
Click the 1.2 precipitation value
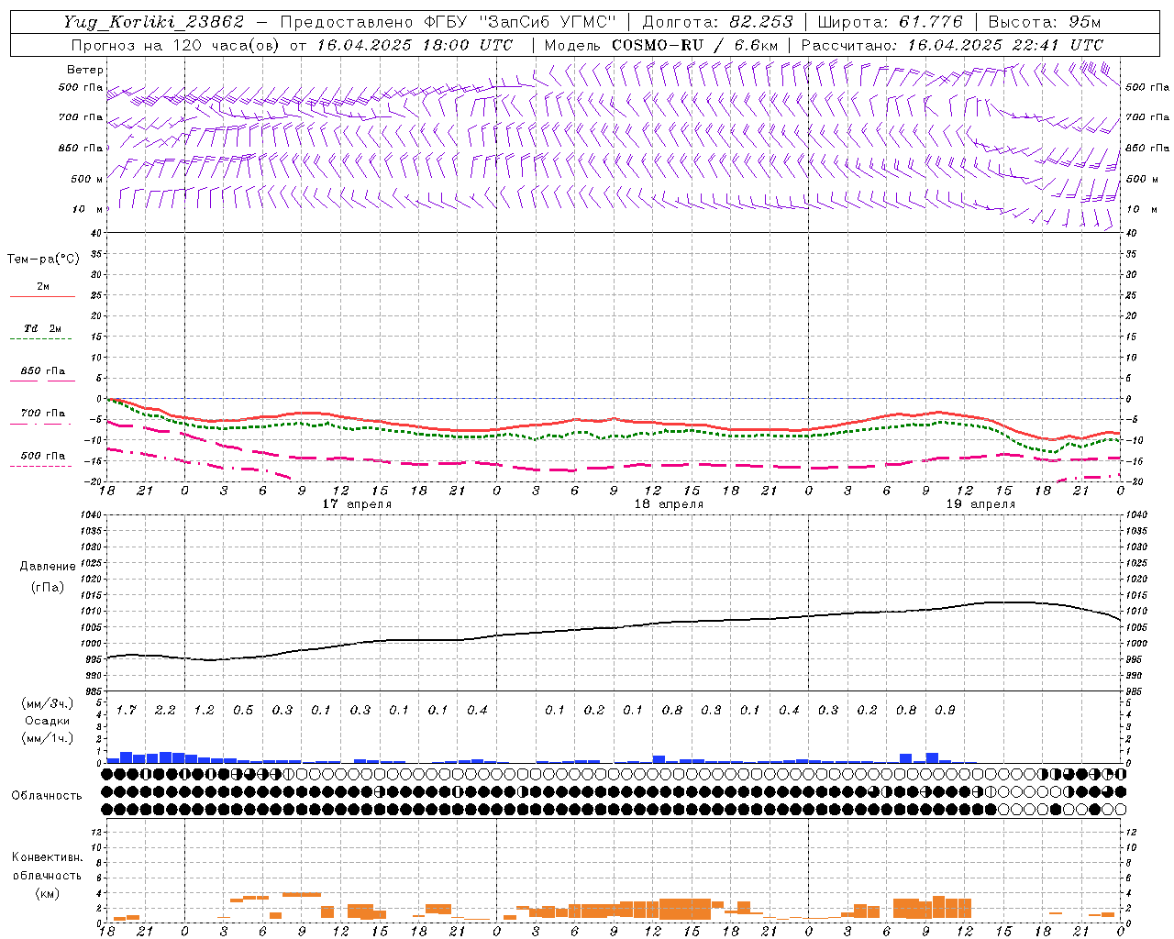tap(204, 711)
